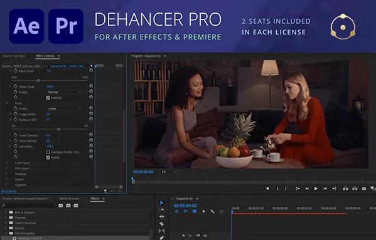Switch to Source (no clips) tab
376x240 pixels.
(14, 56)
